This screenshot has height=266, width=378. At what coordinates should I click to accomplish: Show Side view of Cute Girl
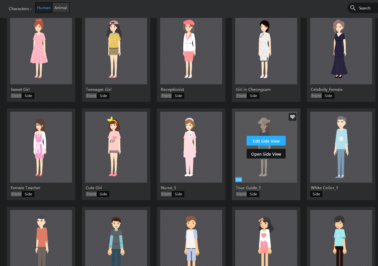click(x=103, y=194)
